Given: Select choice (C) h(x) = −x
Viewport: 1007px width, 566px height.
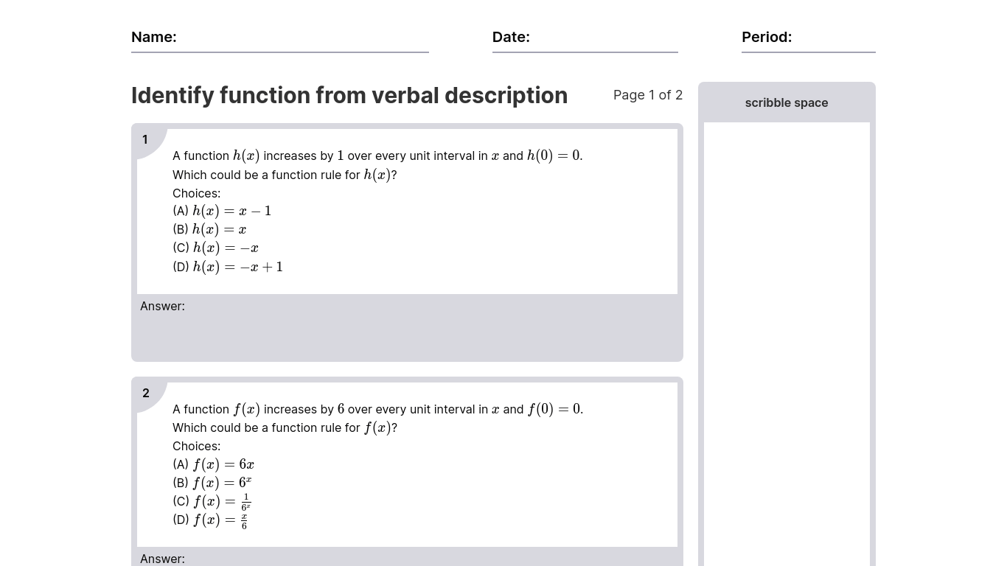Looking at the screenshot, I should pos(215,248).
